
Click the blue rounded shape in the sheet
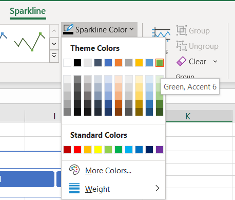pos(27,179)
